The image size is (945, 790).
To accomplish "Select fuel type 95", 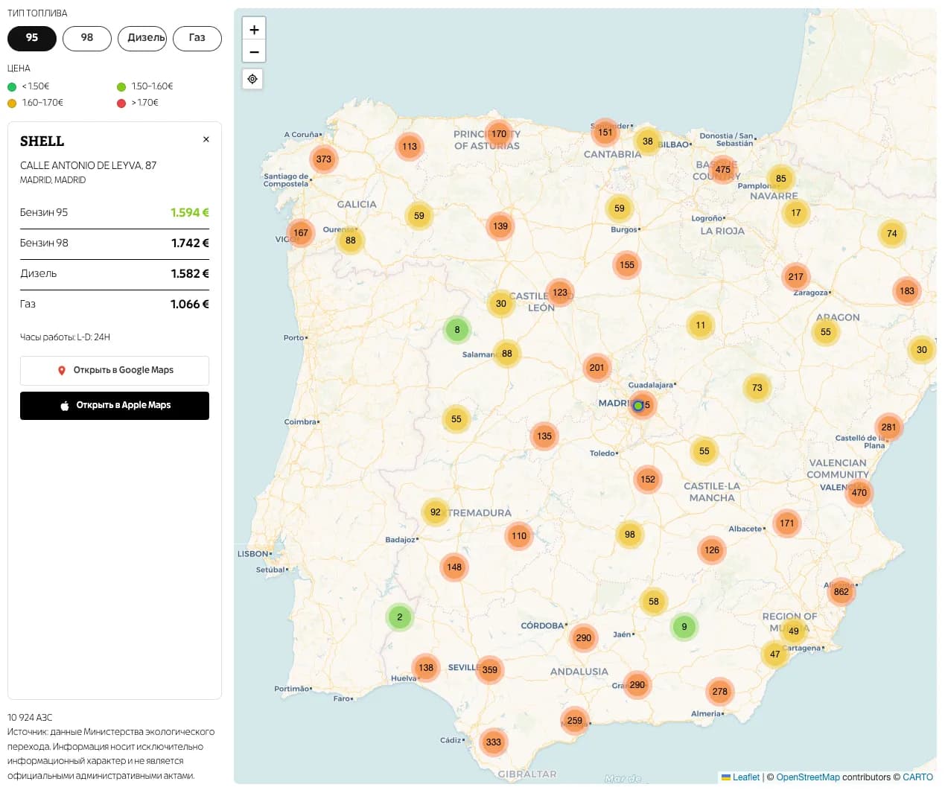I will pos(32,38).
